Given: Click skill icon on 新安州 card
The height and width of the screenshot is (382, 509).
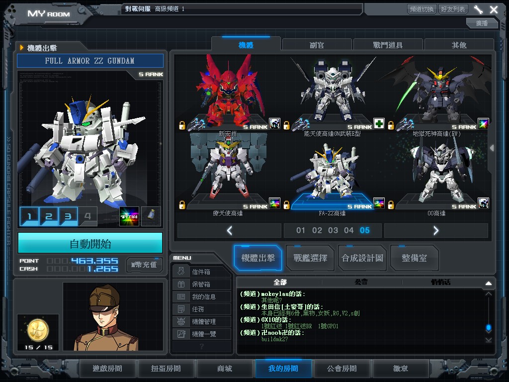Looking at the screenshot, I should (274, 123).
